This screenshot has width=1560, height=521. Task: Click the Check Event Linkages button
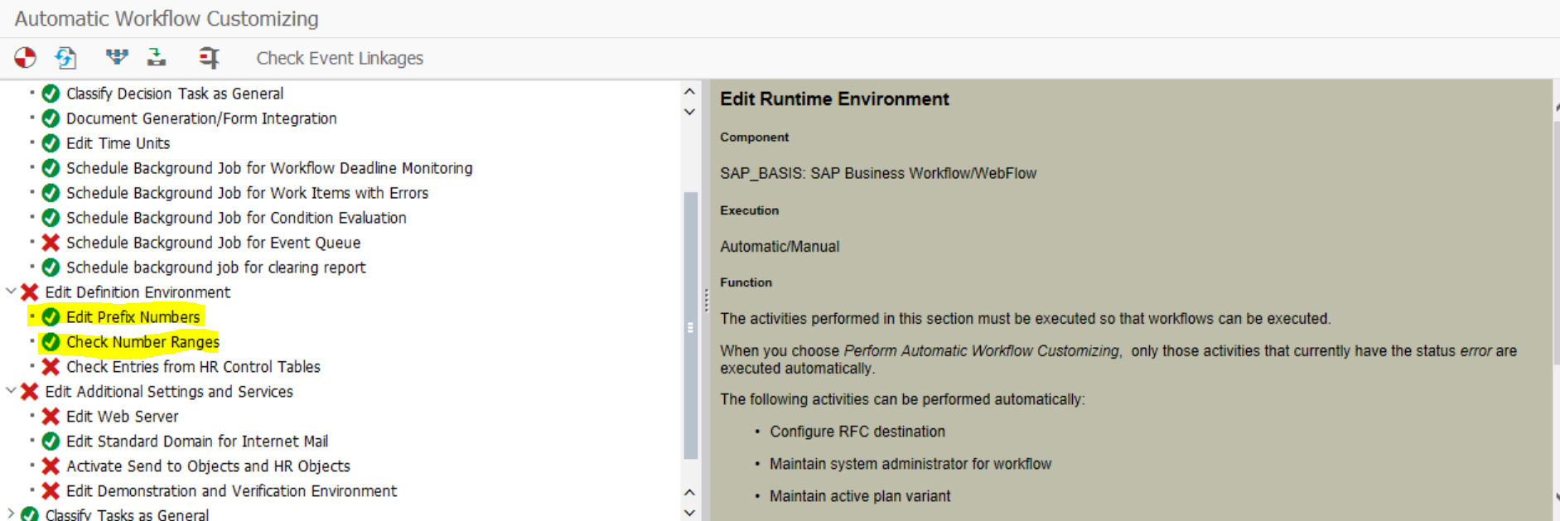click(340, 58)
